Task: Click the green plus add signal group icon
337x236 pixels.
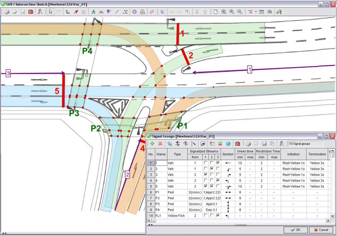Action: tap(152, 144)
